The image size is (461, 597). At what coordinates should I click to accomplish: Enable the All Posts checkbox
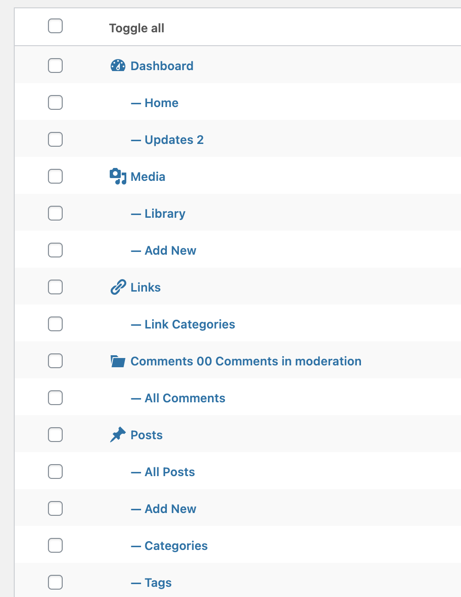[x=55, y=472]
